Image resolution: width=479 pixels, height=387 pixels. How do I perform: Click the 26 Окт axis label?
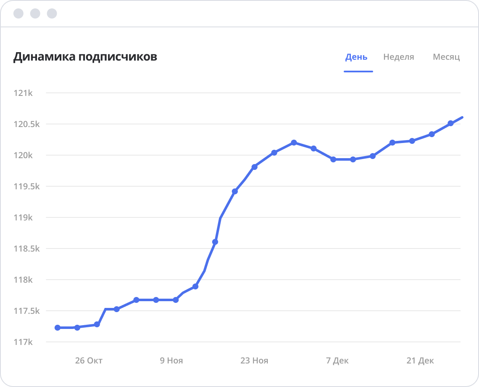coord(88,360)
